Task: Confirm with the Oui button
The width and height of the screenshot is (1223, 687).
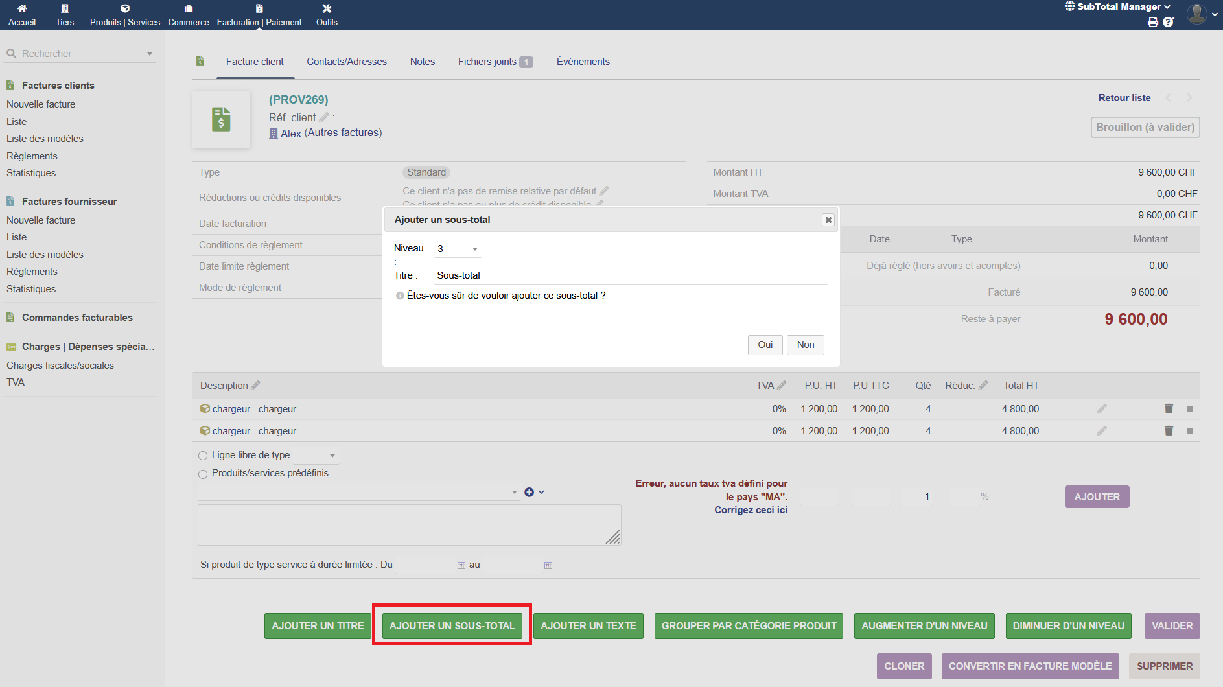Action: (765, 345)
